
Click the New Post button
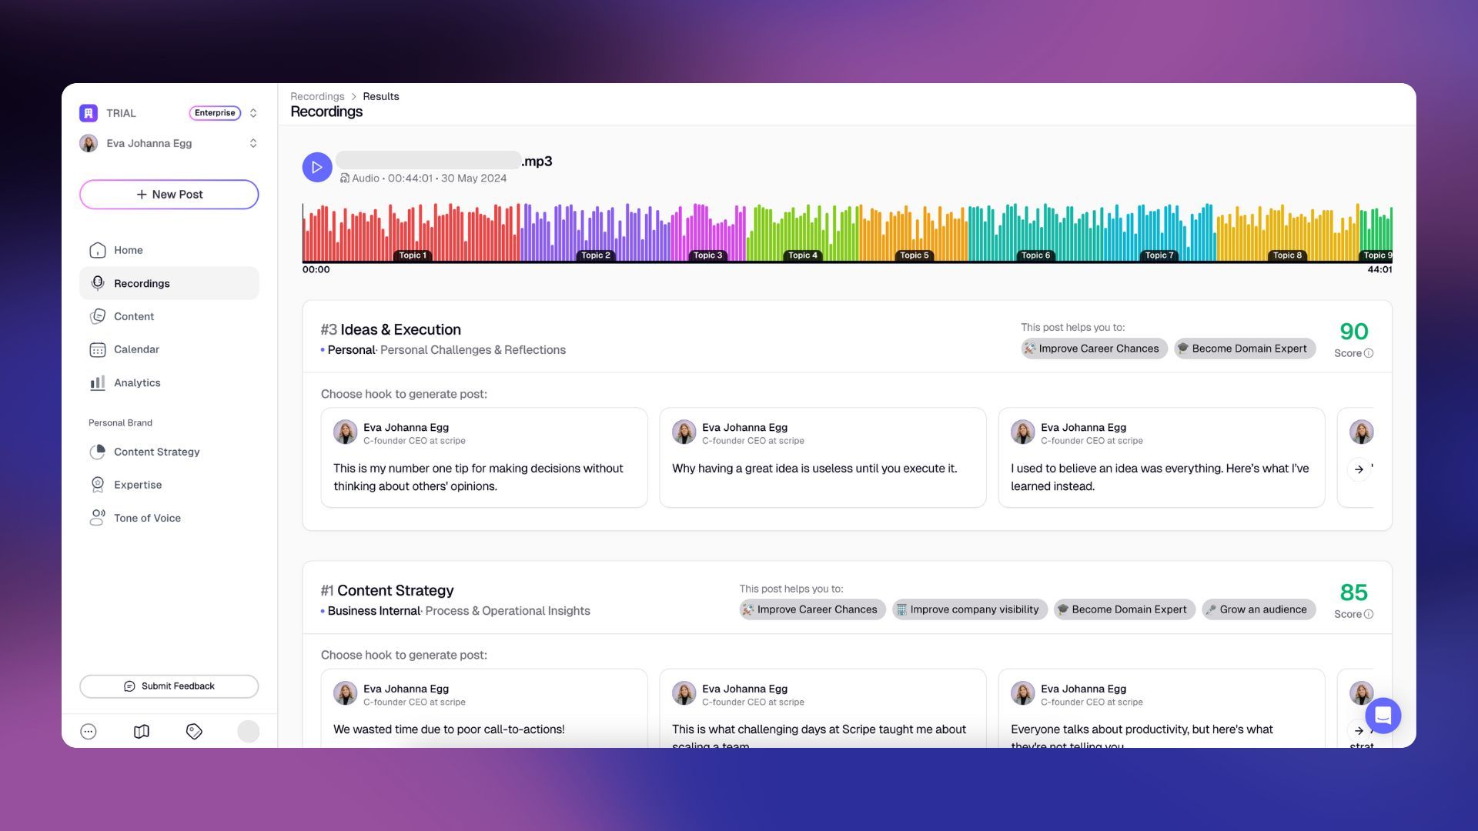[x=169, y=195]
